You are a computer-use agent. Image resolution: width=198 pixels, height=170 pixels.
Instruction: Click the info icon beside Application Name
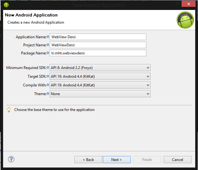[x=48, y=37]
